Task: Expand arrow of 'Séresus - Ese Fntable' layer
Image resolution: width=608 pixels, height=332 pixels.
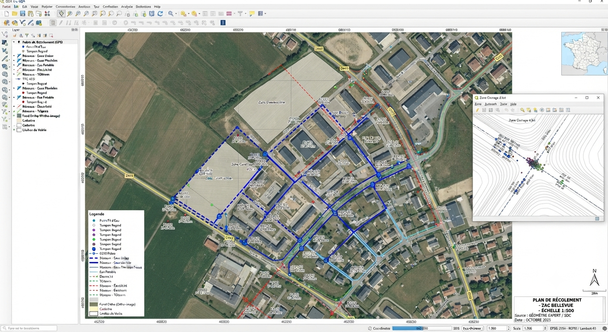Action: click(x=14, y=97)
